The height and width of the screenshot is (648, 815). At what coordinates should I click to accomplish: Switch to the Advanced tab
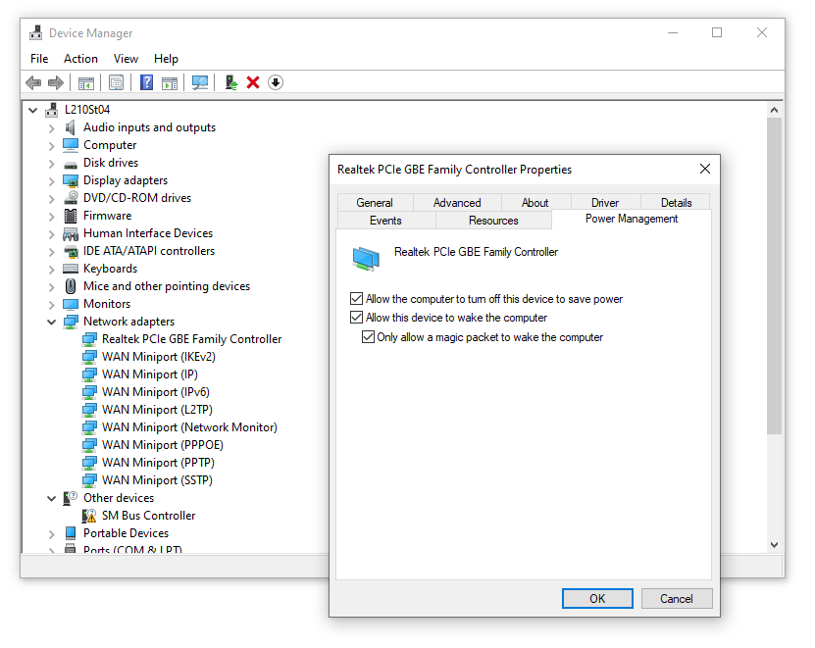tap(457, 203)
